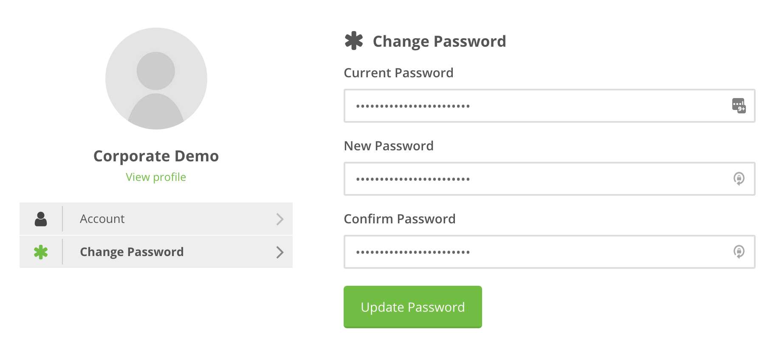Focus the Confirm Password input field
The height and width of the screenshot is (338, 779).
535,252
